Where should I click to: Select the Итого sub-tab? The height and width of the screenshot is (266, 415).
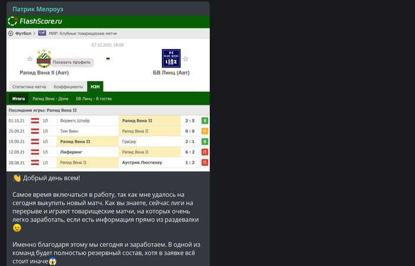pyautogui.click(x=18, y=99)
